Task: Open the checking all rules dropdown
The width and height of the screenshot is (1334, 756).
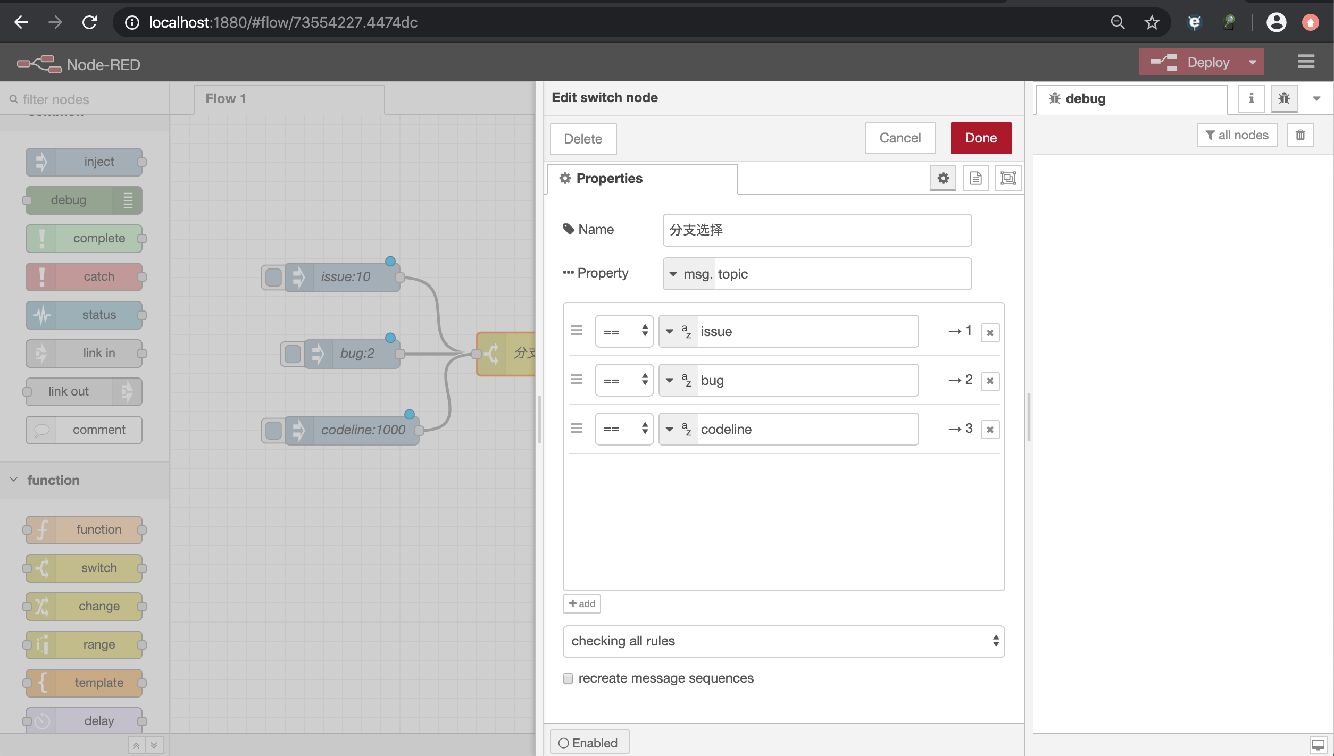Action: [783, 641]
